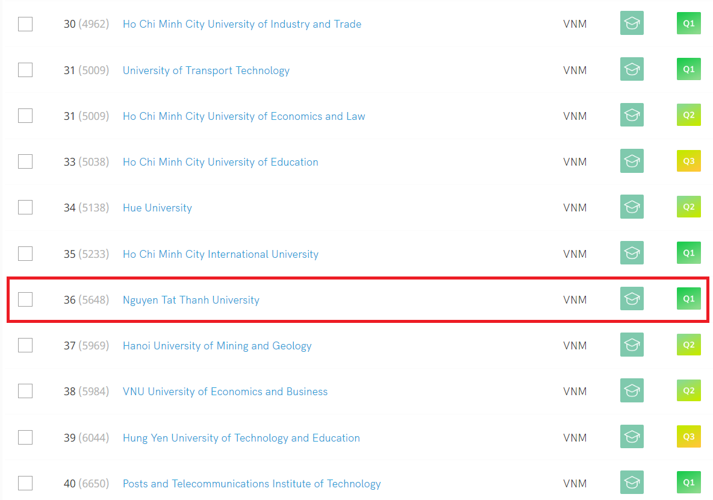Visit Hanoi University of Mining and Geology page

pyautogui.click(x=217, y=346)
